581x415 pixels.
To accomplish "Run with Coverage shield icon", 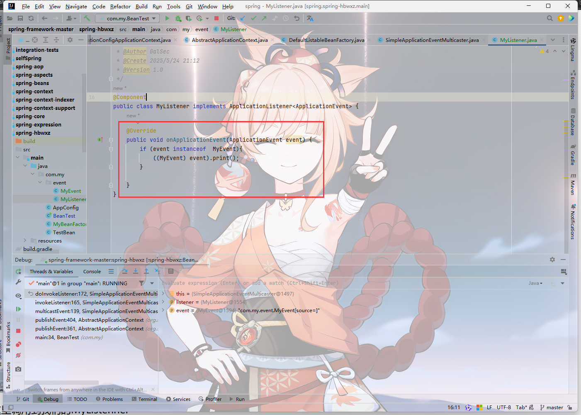I will pyautogui.click(x=188, y=18).
